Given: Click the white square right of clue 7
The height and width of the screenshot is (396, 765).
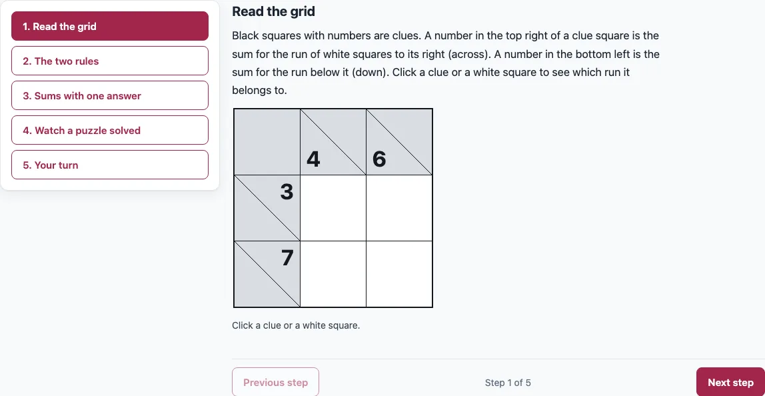Looking at the screenshot, I should 333,273.
